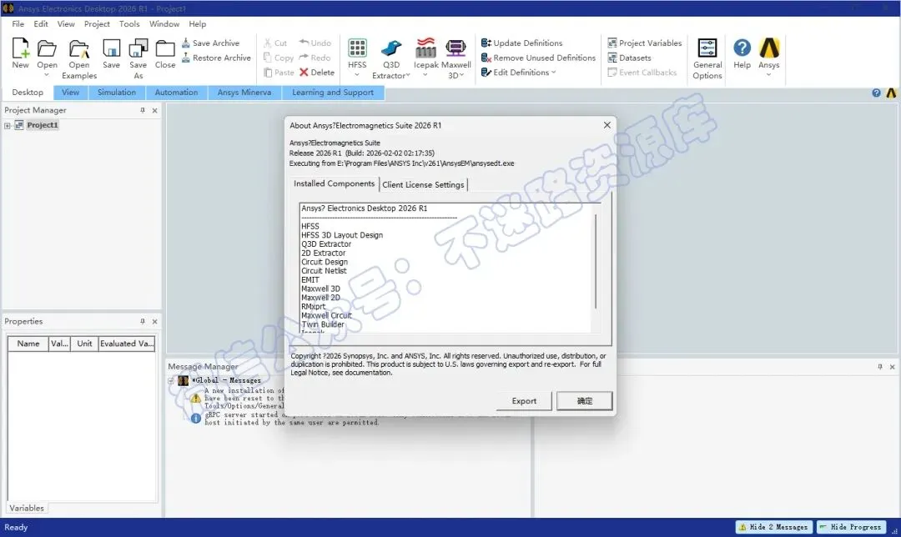Open the Tools menu
The image size is (901, 537).
(129, 24)
